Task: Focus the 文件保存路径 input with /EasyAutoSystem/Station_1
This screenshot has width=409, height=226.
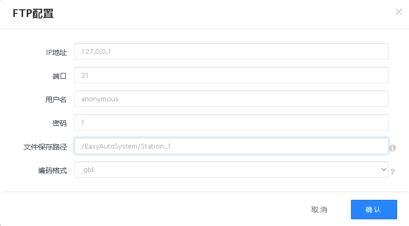Action: click(231, 146)
